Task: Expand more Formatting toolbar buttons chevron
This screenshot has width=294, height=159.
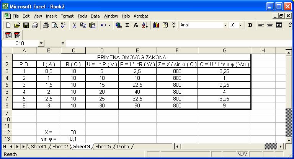Action: (x=290, y=25)
